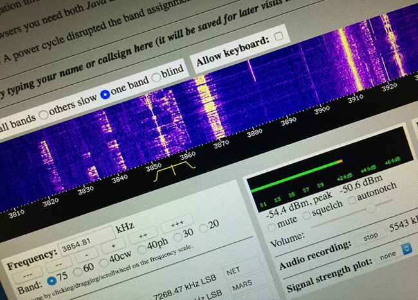Choose the 40cw band radio button

[x=104, y=263]
